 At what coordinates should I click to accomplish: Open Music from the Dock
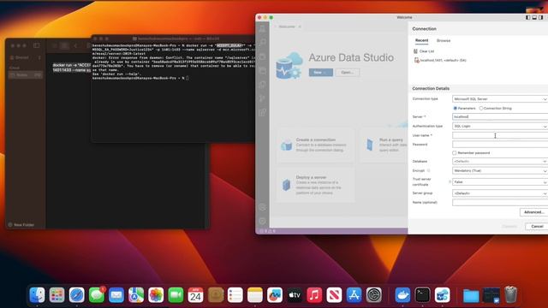314,295
